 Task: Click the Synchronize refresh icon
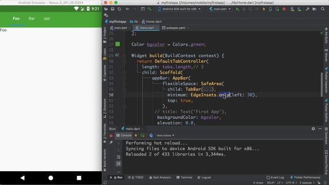pyautogui.click(x=119, y=9)
